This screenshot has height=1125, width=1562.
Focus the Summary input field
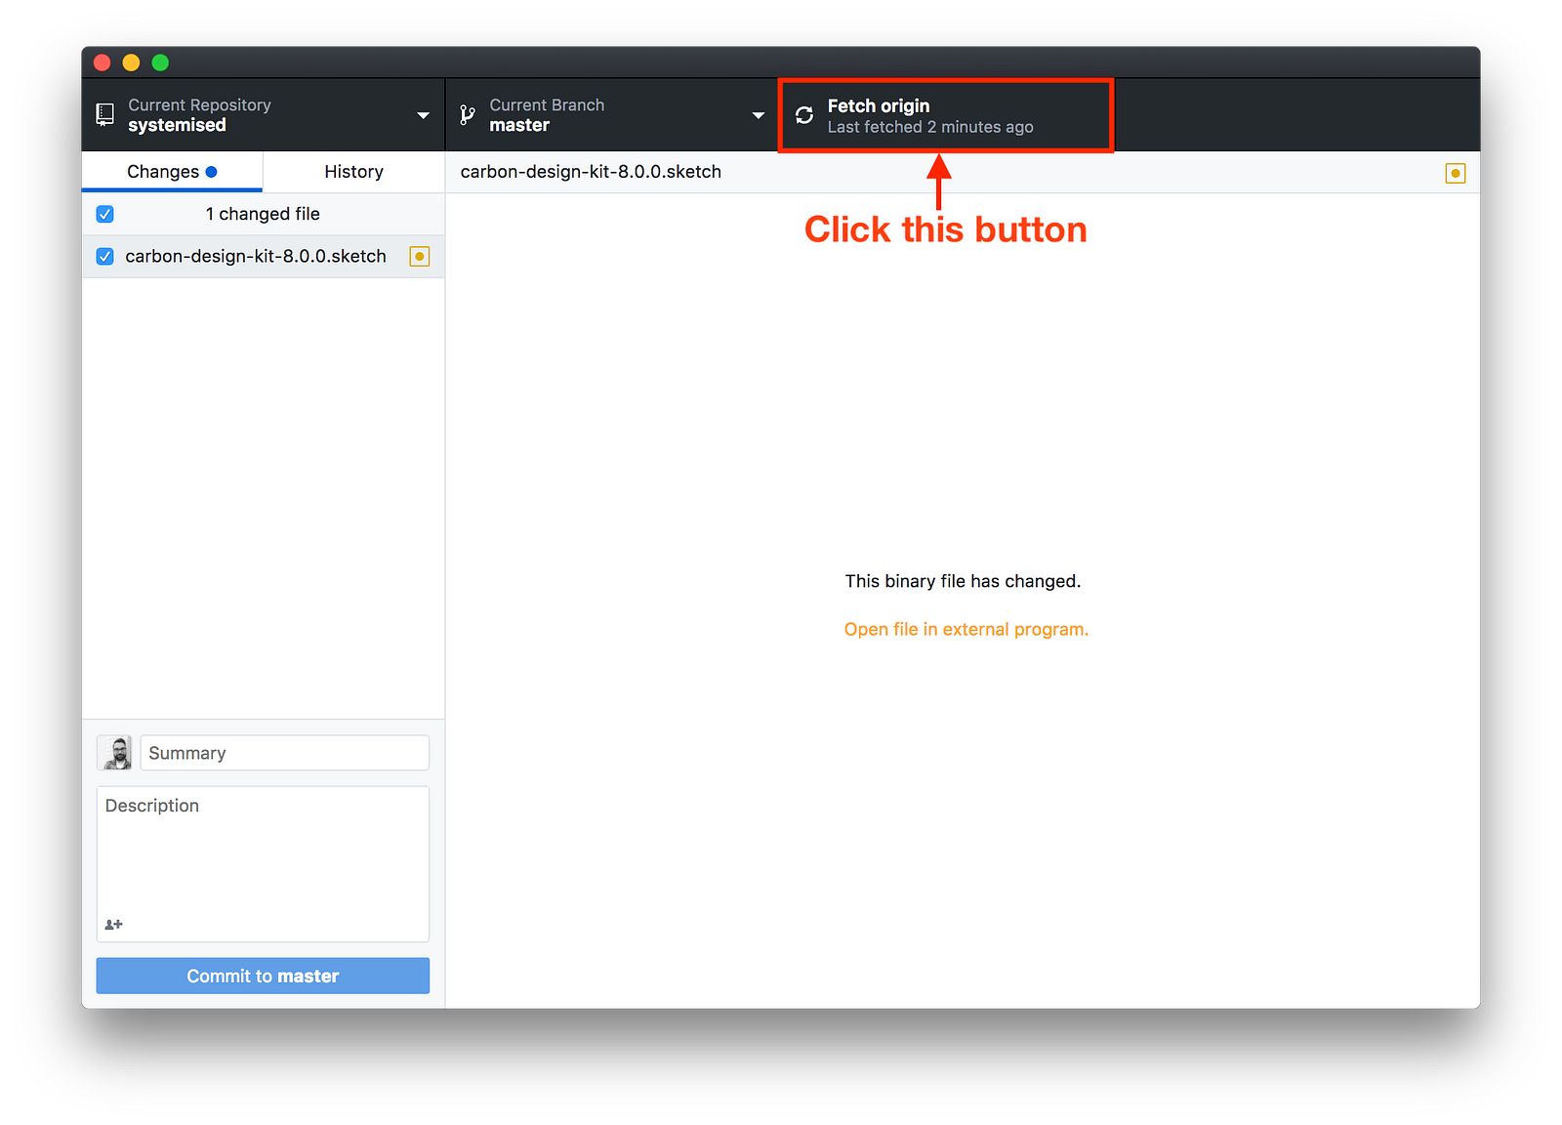(x=285, y=753)
